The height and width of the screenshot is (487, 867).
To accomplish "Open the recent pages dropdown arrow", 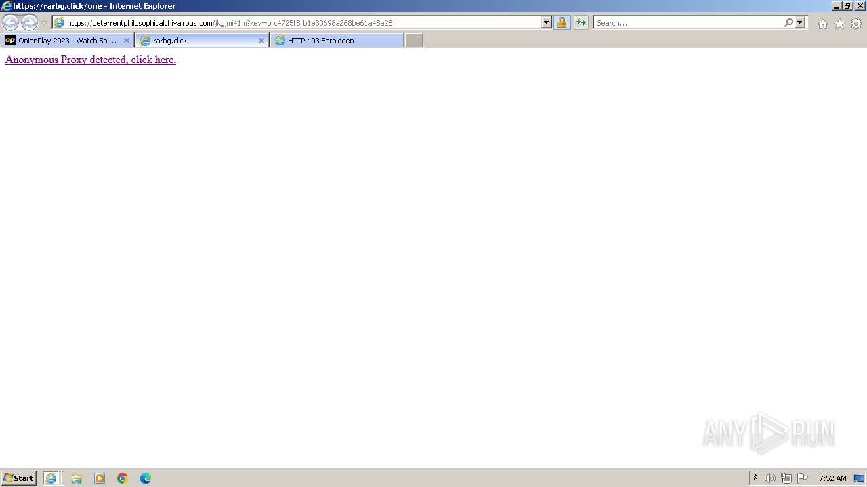I will tap(45, 23).
